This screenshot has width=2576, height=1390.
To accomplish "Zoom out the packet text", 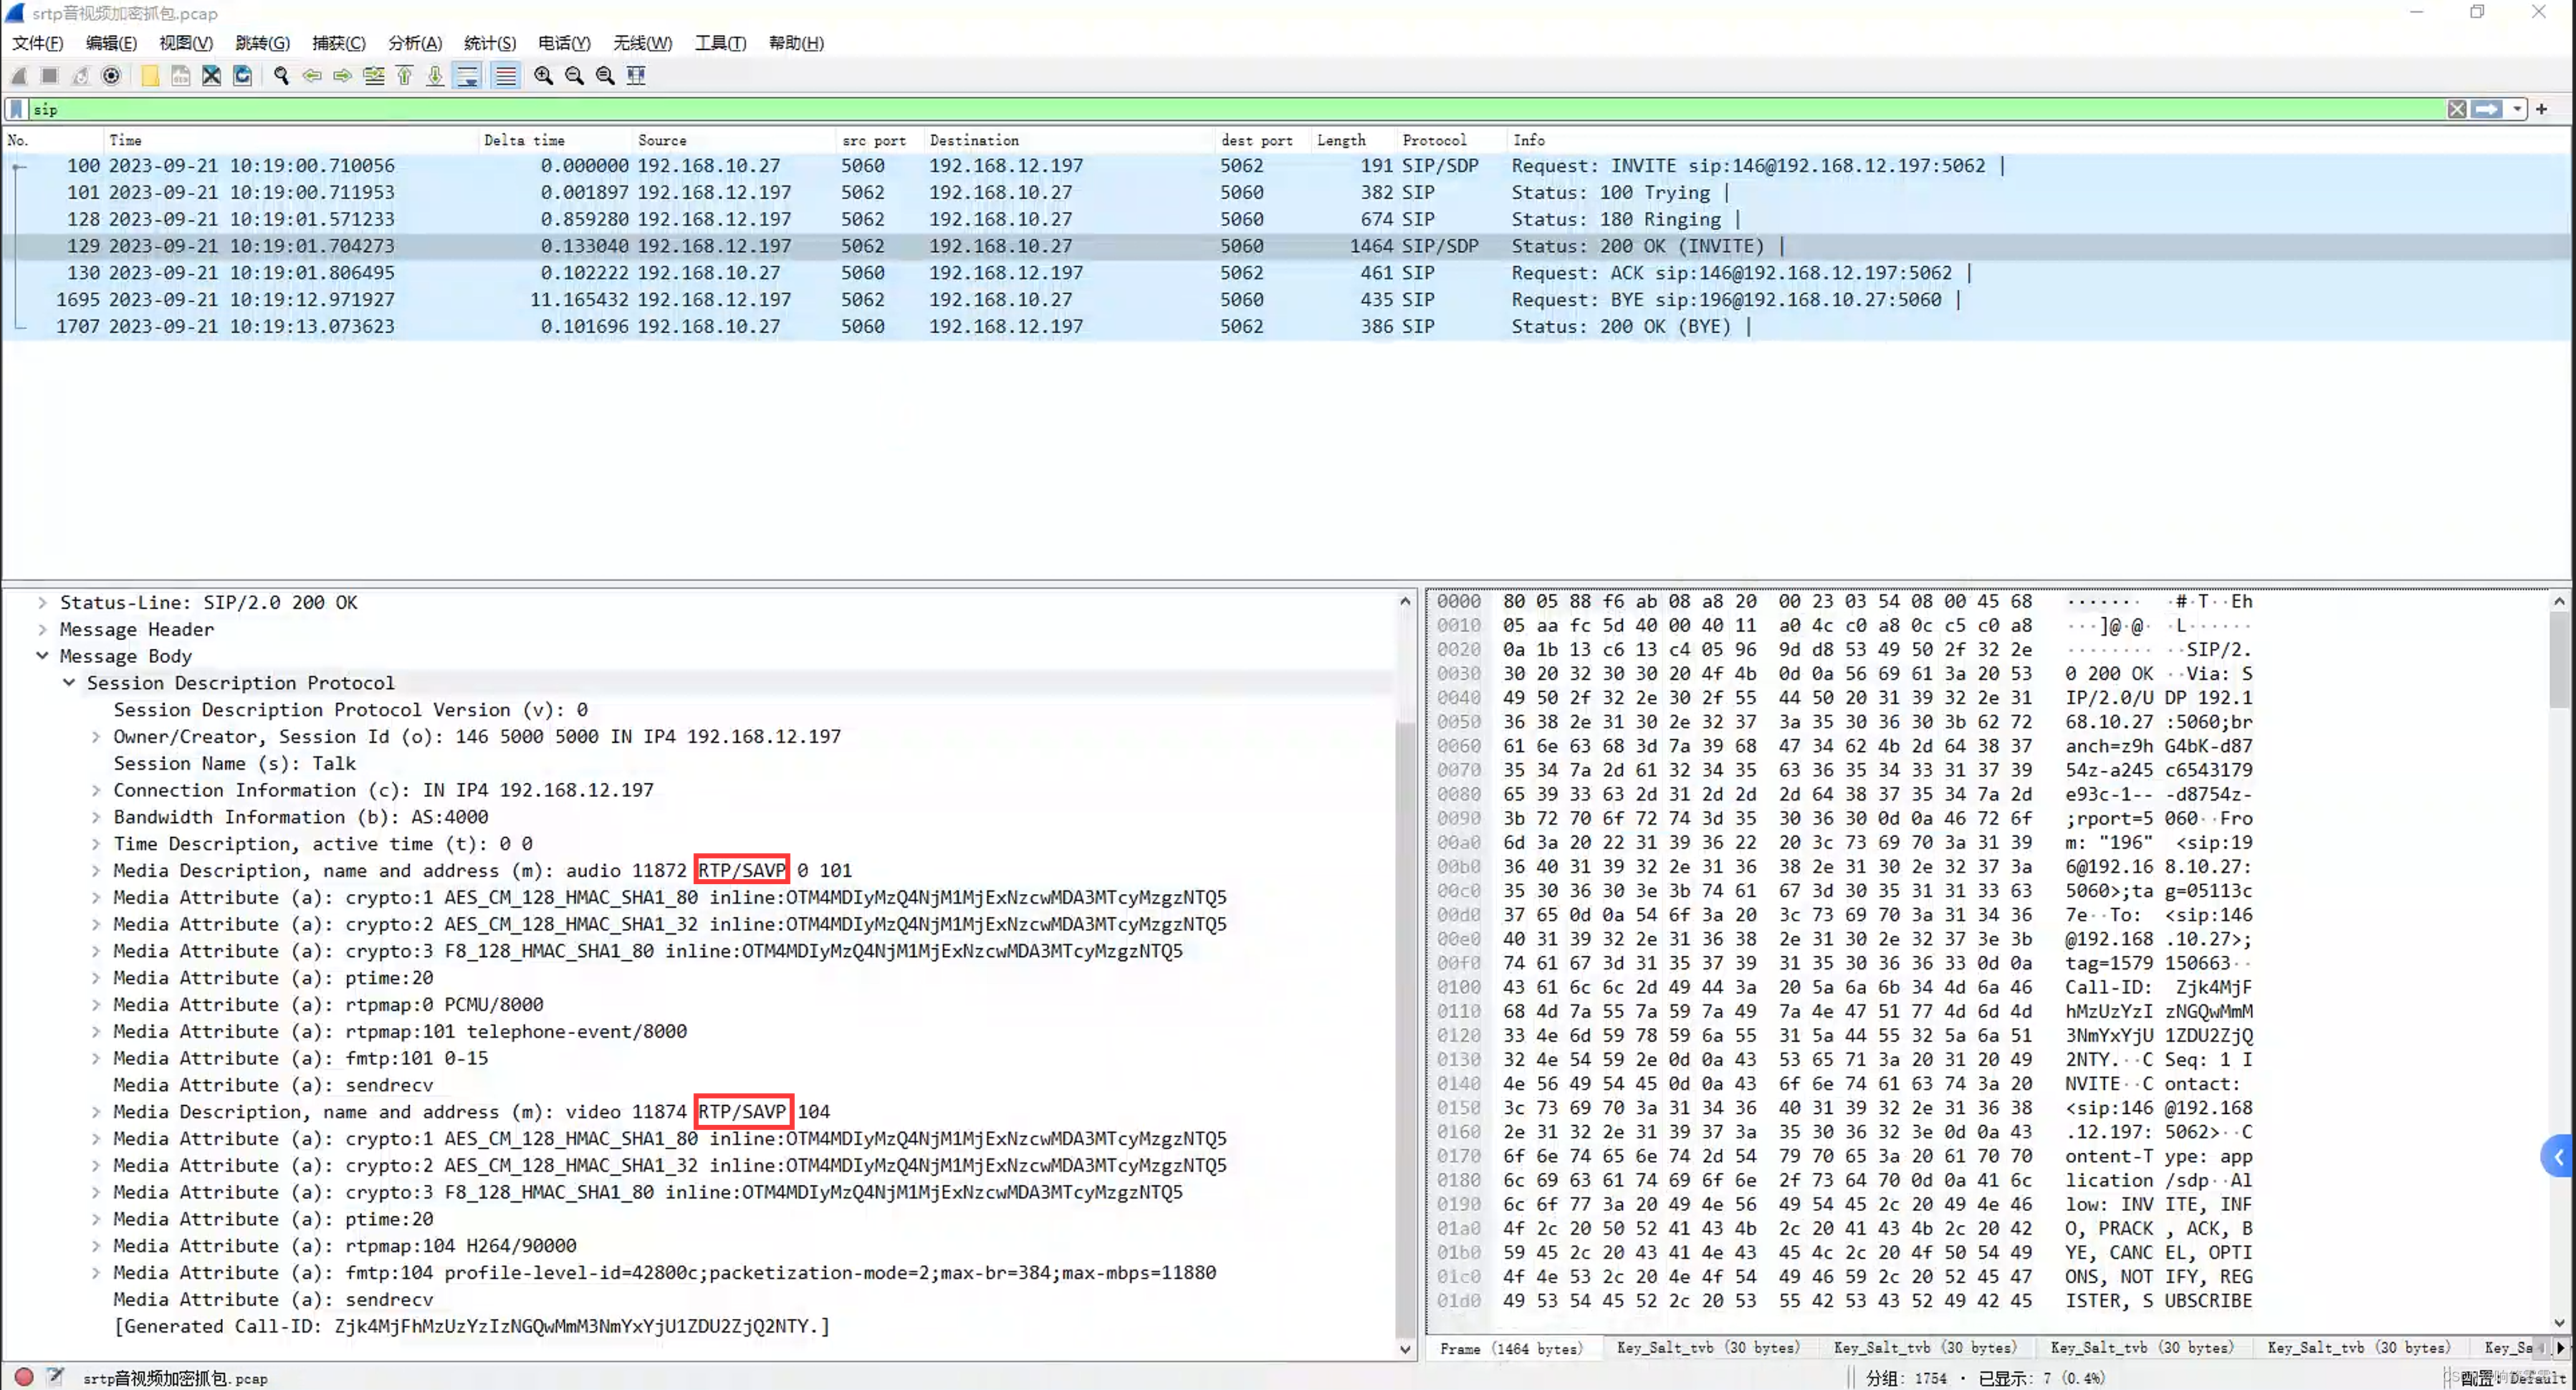I will point(574,75).
